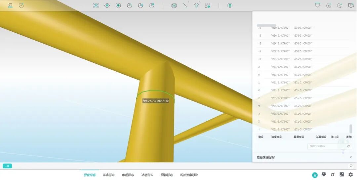This screenshot has height=180, width=357.
Task: Close the weld list panel with X
Action: (x=351, y=157)
